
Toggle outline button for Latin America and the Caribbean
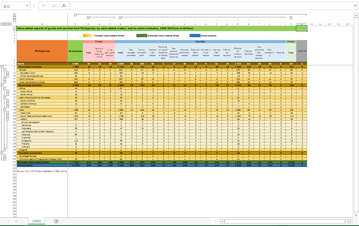click(x=5, y=97)
